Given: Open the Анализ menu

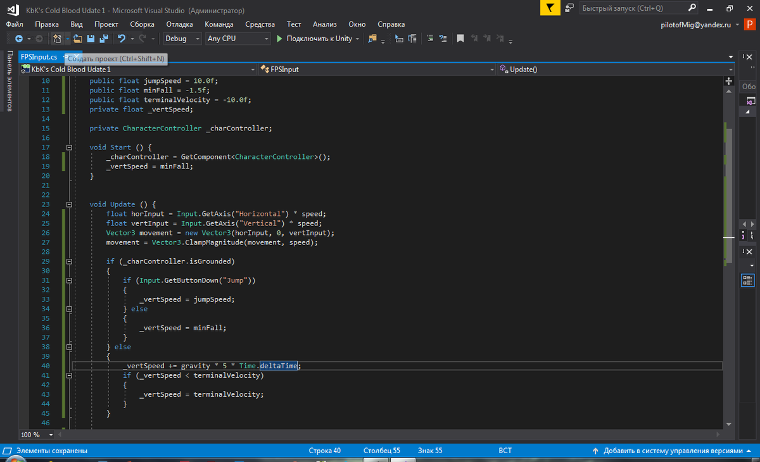Looking at the screenshot, I should pyautogui.click(x=325, y=24).
